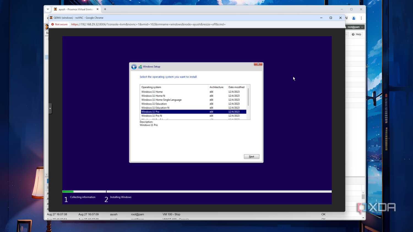Click the Proxmox favicon on the browser tab
Image resolution: width=413 pixels, height=232 pixels.
(x=55, y=9)
